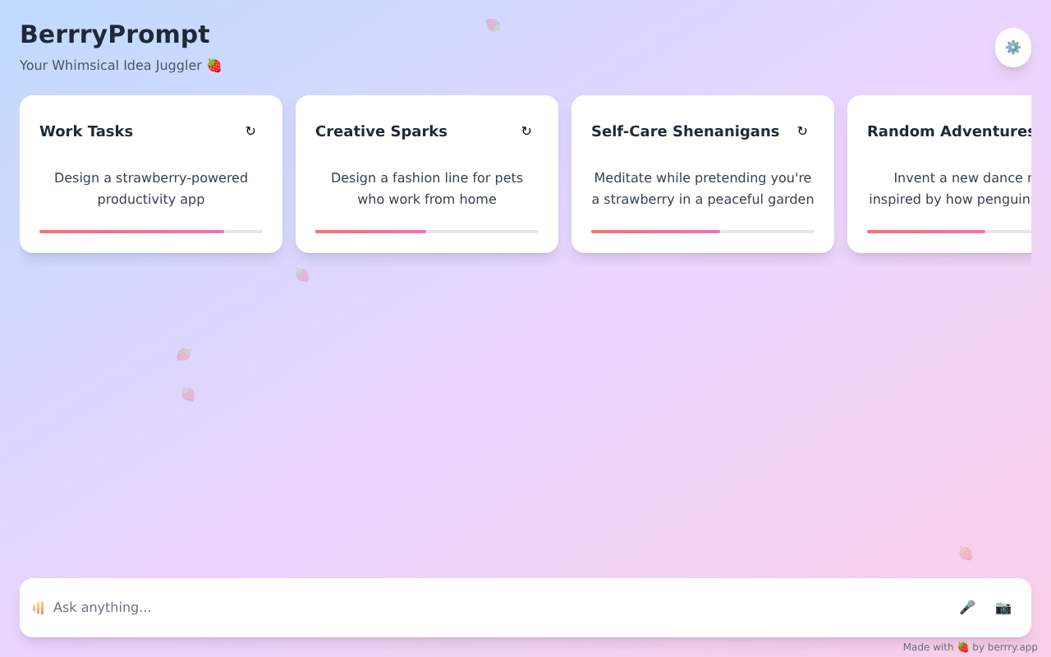Click the BerrryPrompt title
Screen dimensions: 1051x657
115,34
